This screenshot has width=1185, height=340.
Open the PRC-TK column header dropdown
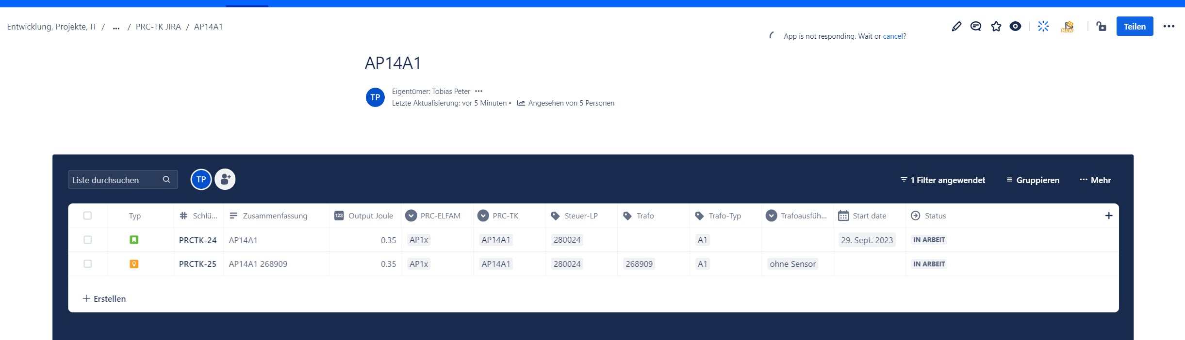pos(483,216)
